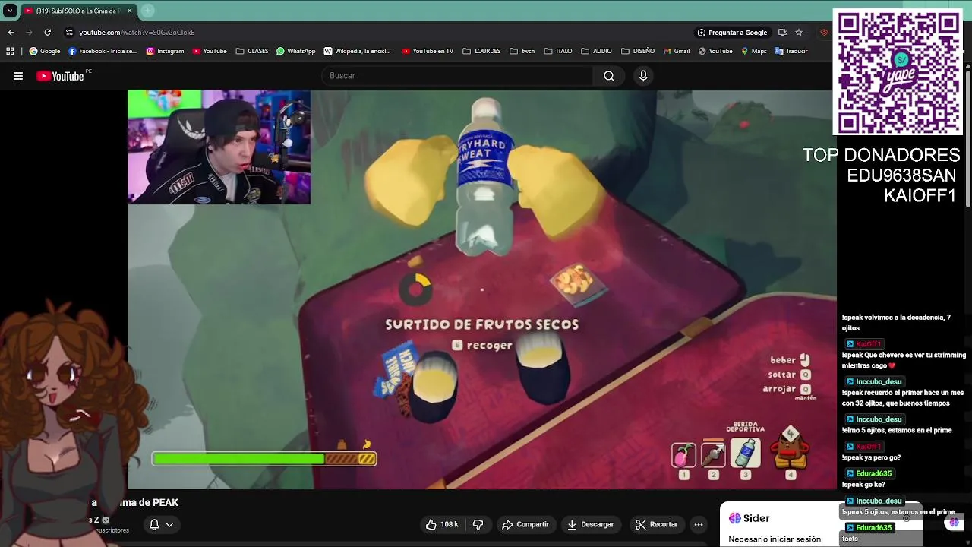Select inventory slot 2 item
Screen dimensions: 972x547
(x=713, y=455)
